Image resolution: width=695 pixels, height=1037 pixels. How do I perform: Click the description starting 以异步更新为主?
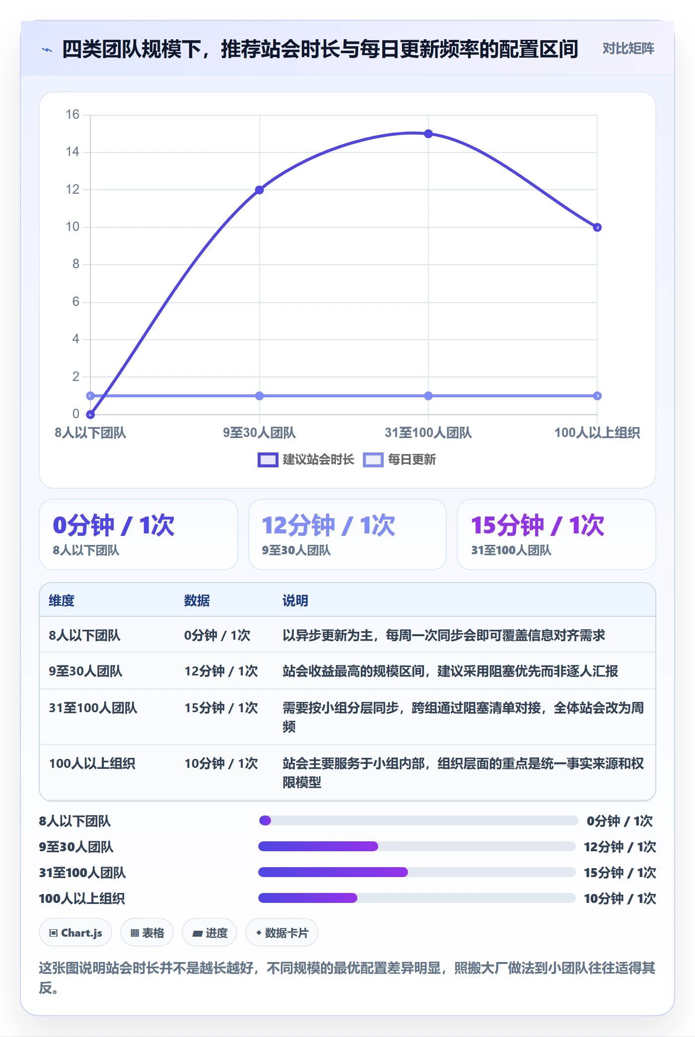pyautogui.click(x=444, y=635)
